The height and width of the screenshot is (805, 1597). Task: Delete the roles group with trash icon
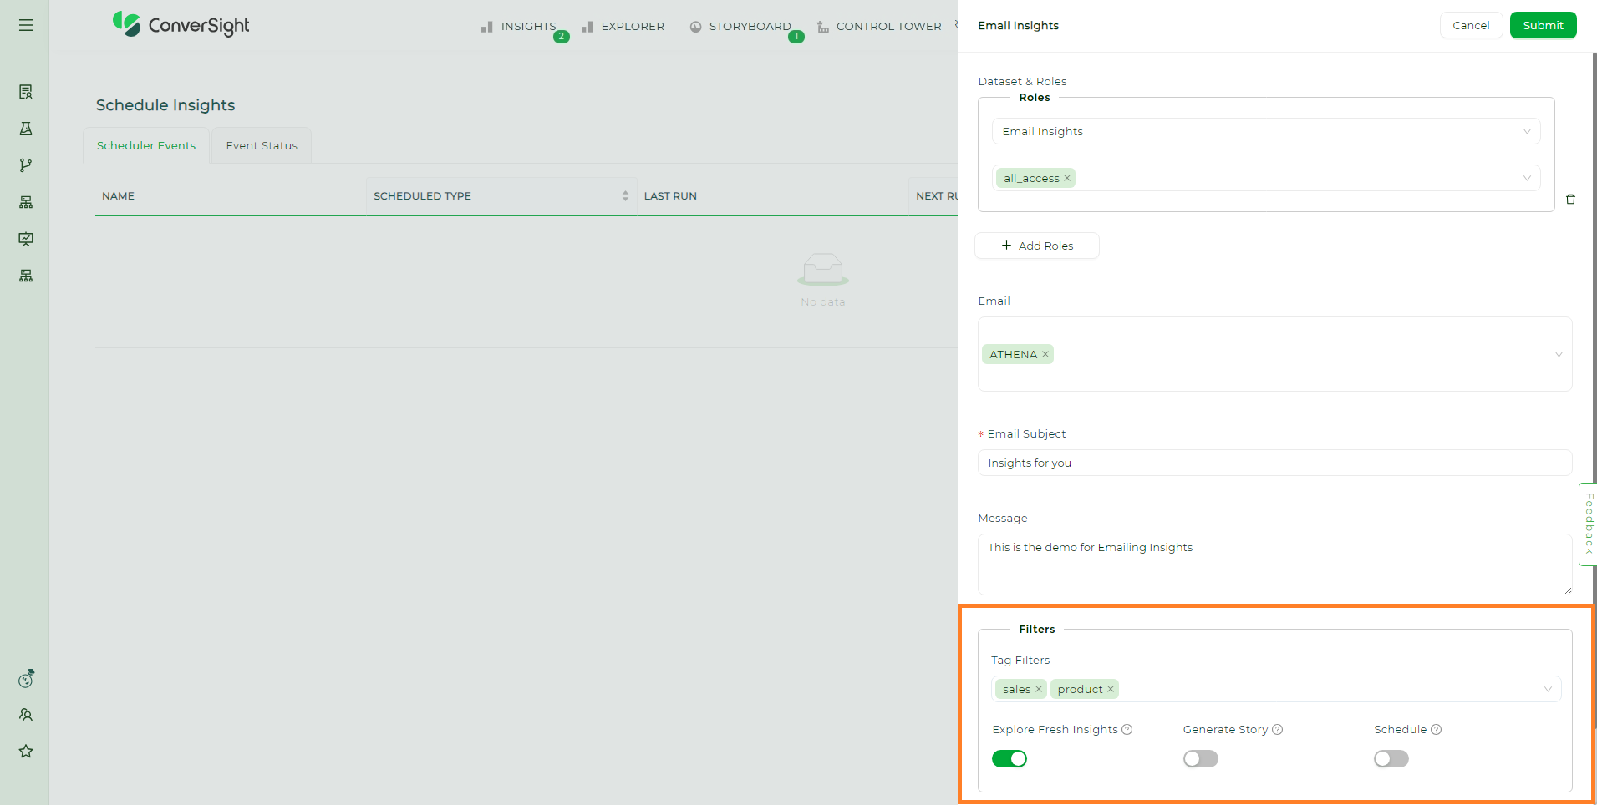pyautogui.click(x=1570, y=200)
